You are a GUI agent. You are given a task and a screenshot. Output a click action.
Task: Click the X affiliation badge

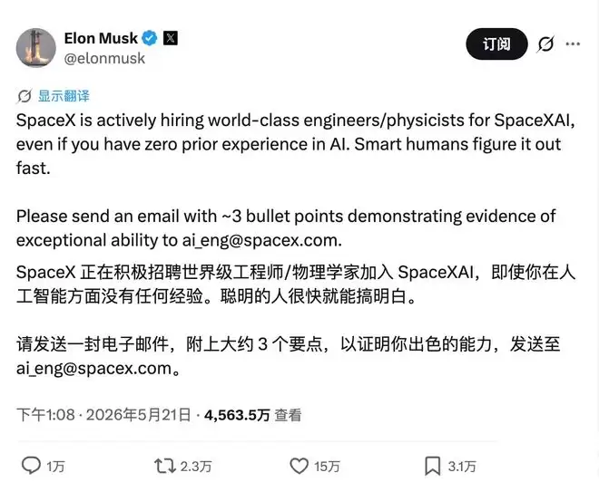(x=171, y=38)
